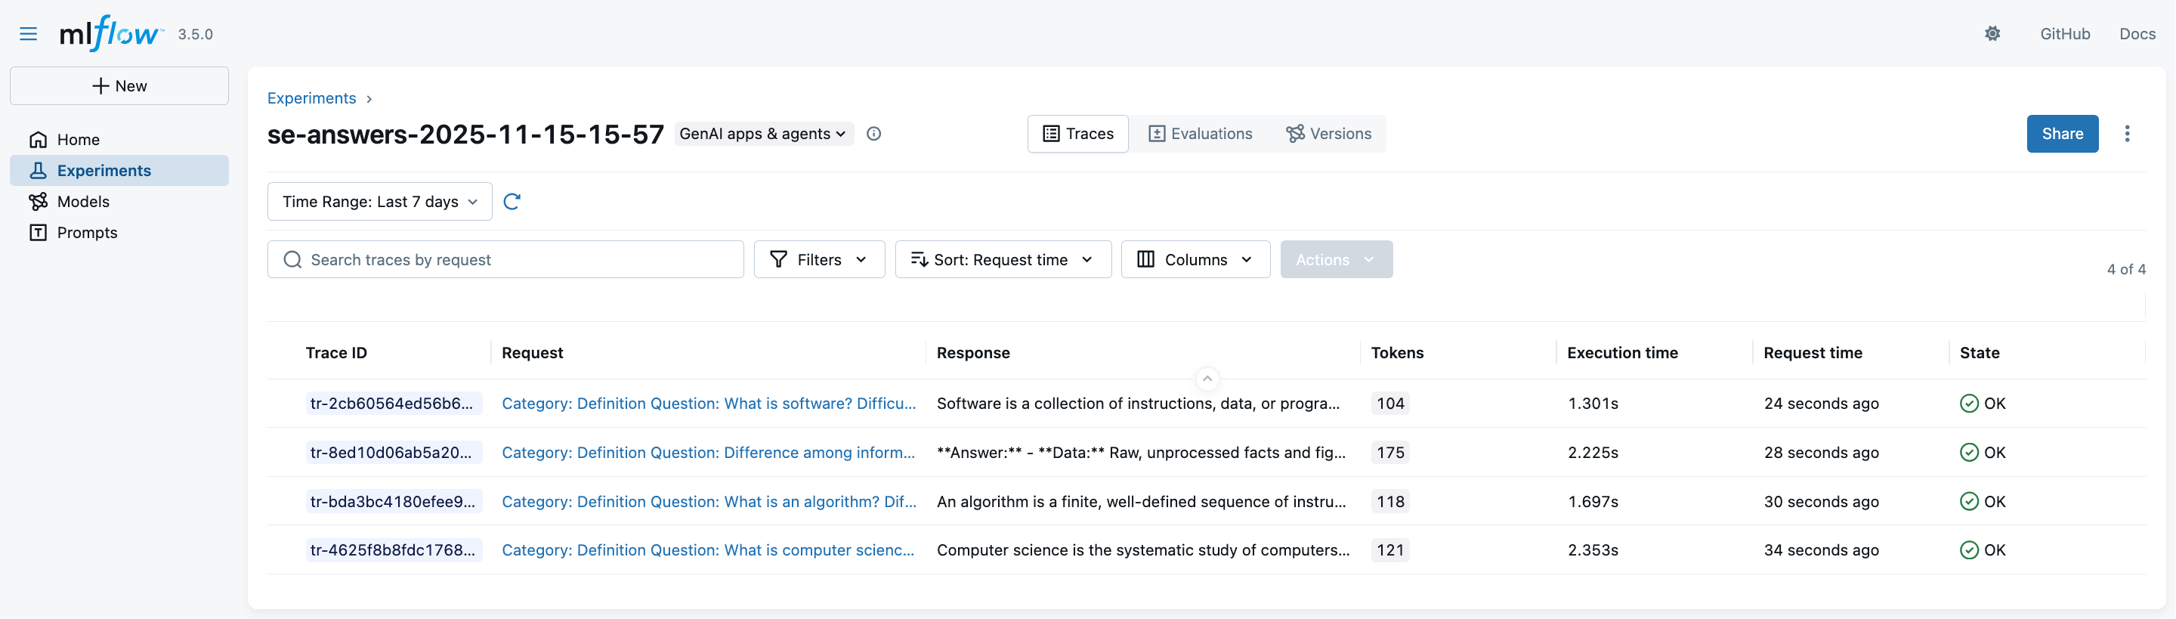Click the Share button
The image size is (2176, 619).
point(2061,134)
